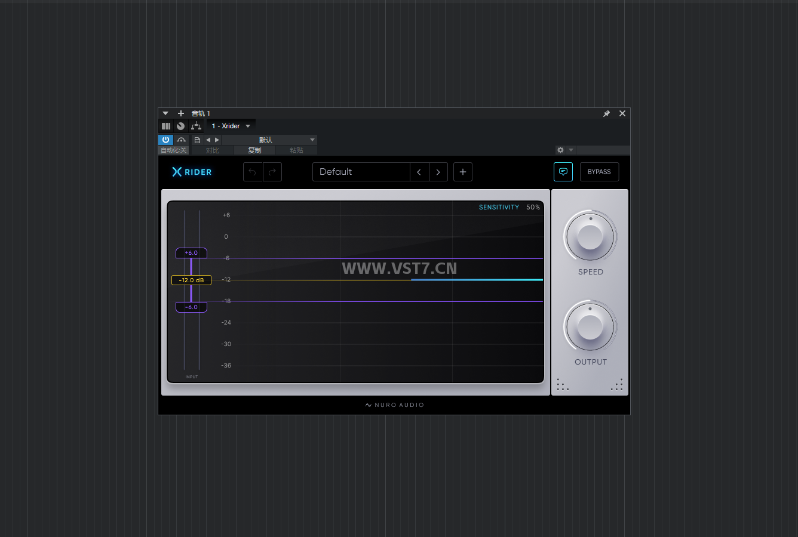Add a new preset with plus button
This screenshot has height=537, width=798.
pyautogui.click(x=463, y=172)
